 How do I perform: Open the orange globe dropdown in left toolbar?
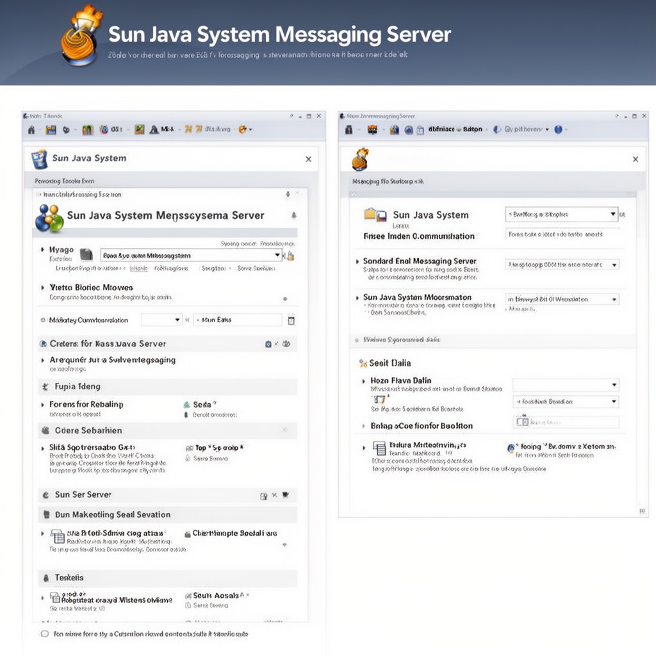point(245,129)
